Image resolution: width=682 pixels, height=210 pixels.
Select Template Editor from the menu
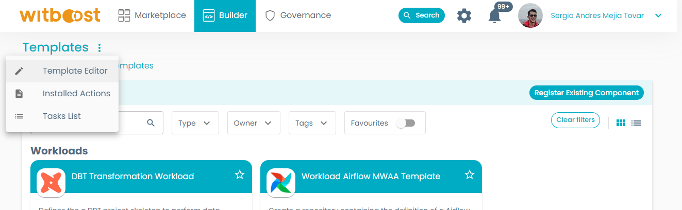(x=75, y=71)
